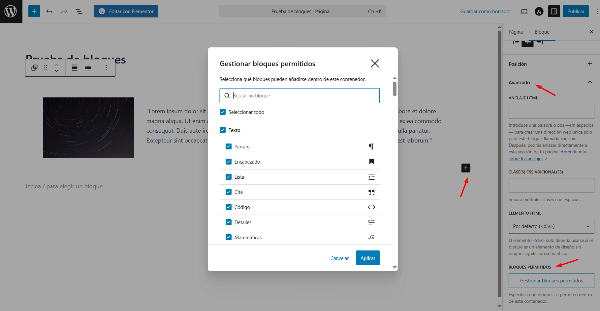
Task: Open the block inserter plus button
Action: coord(34,12)
